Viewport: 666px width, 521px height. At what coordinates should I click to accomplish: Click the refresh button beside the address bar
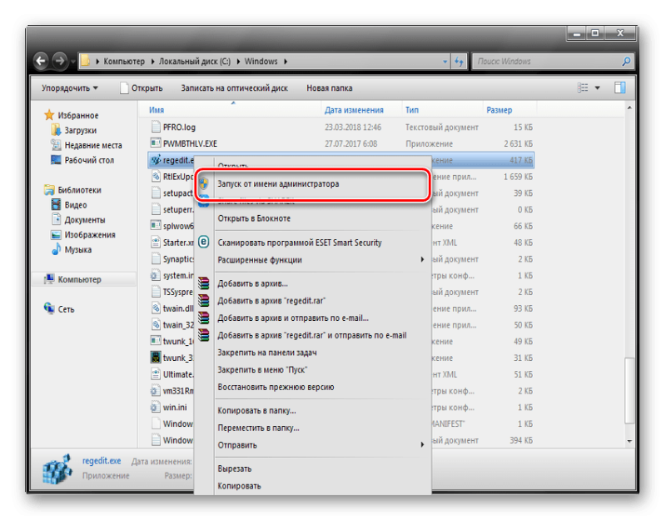460,62
